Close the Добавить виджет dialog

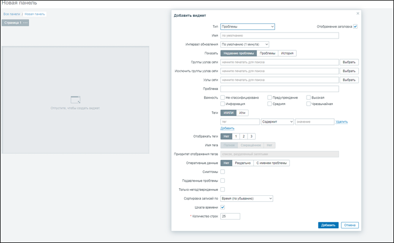[358, 13]
